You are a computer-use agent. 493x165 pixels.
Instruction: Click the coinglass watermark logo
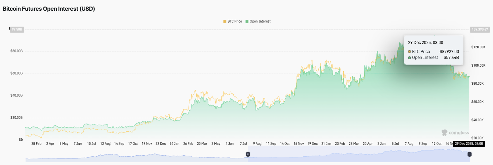[455, 132]
